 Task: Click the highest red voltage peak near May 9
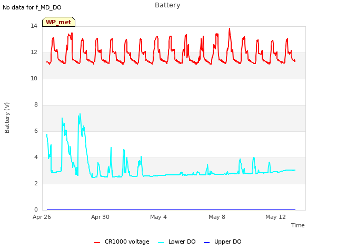pyautogui.click(x=230, y=28)
